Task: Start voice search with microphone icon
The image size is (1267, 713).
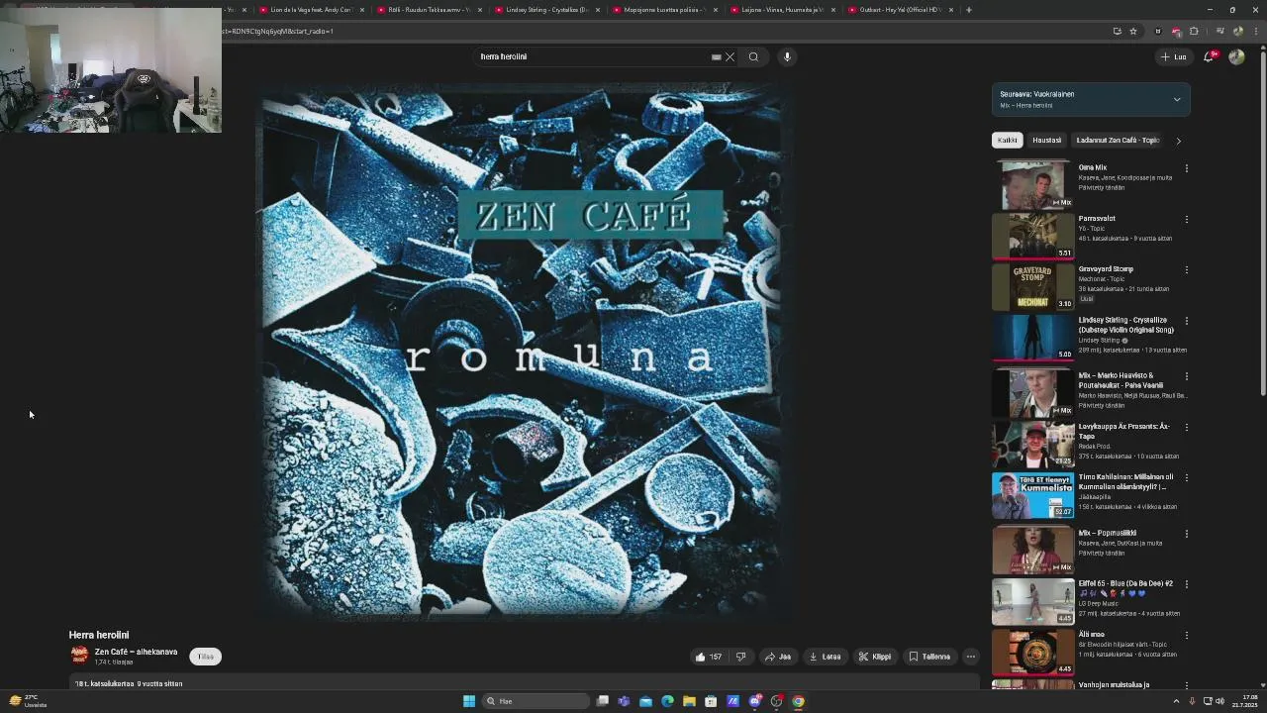Action: pos(787,56)
